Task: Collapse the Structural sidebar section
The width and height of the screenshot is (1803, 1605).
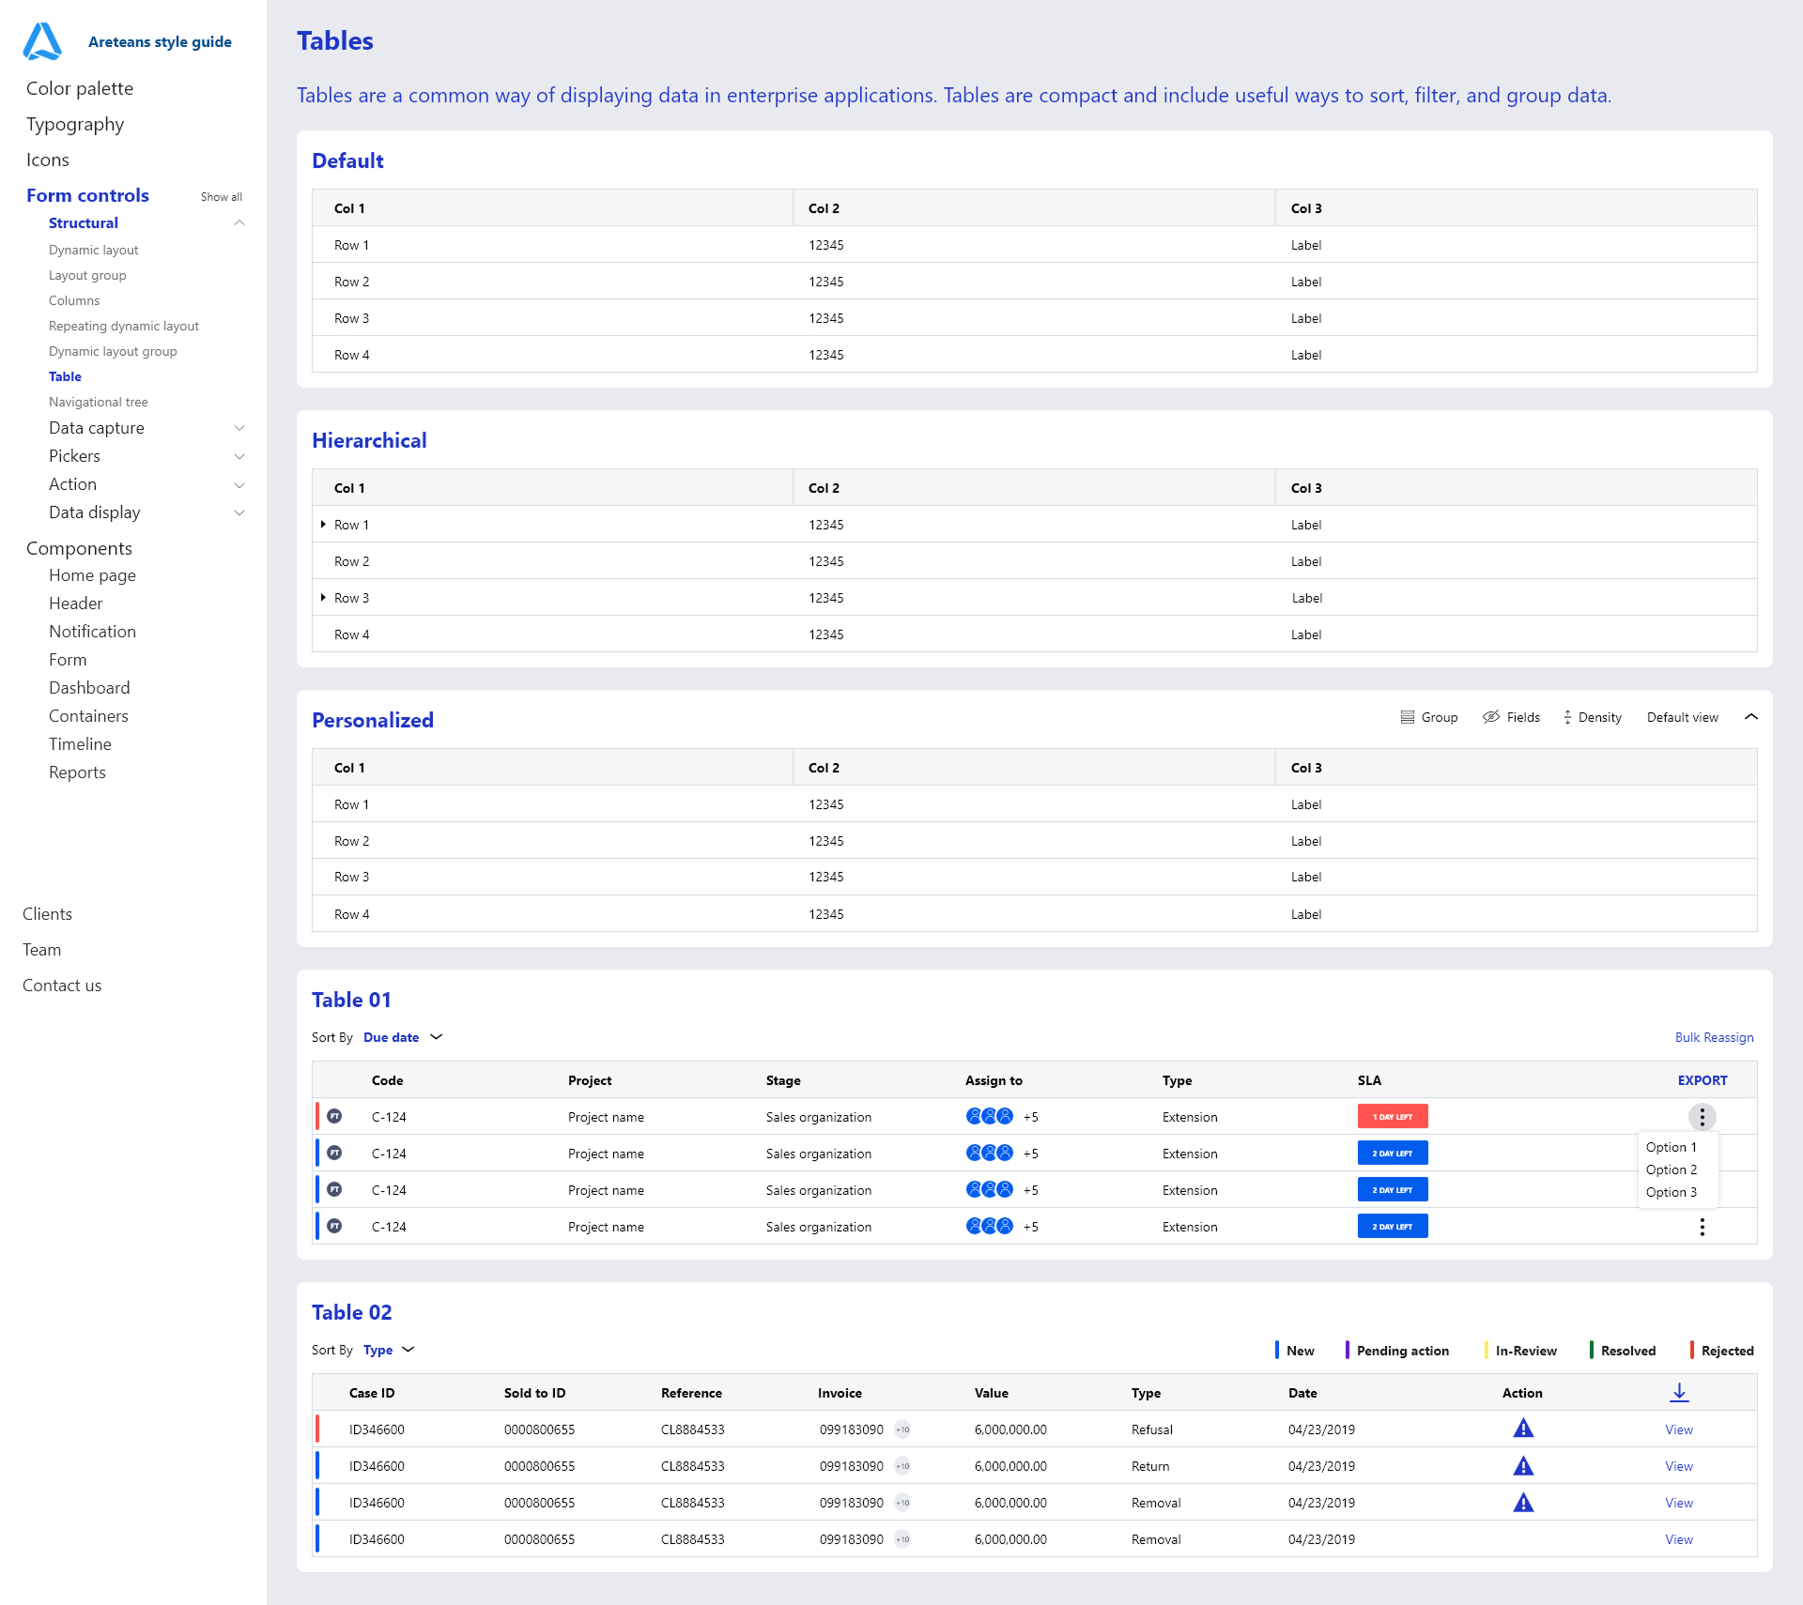Action: click(239, 223)
